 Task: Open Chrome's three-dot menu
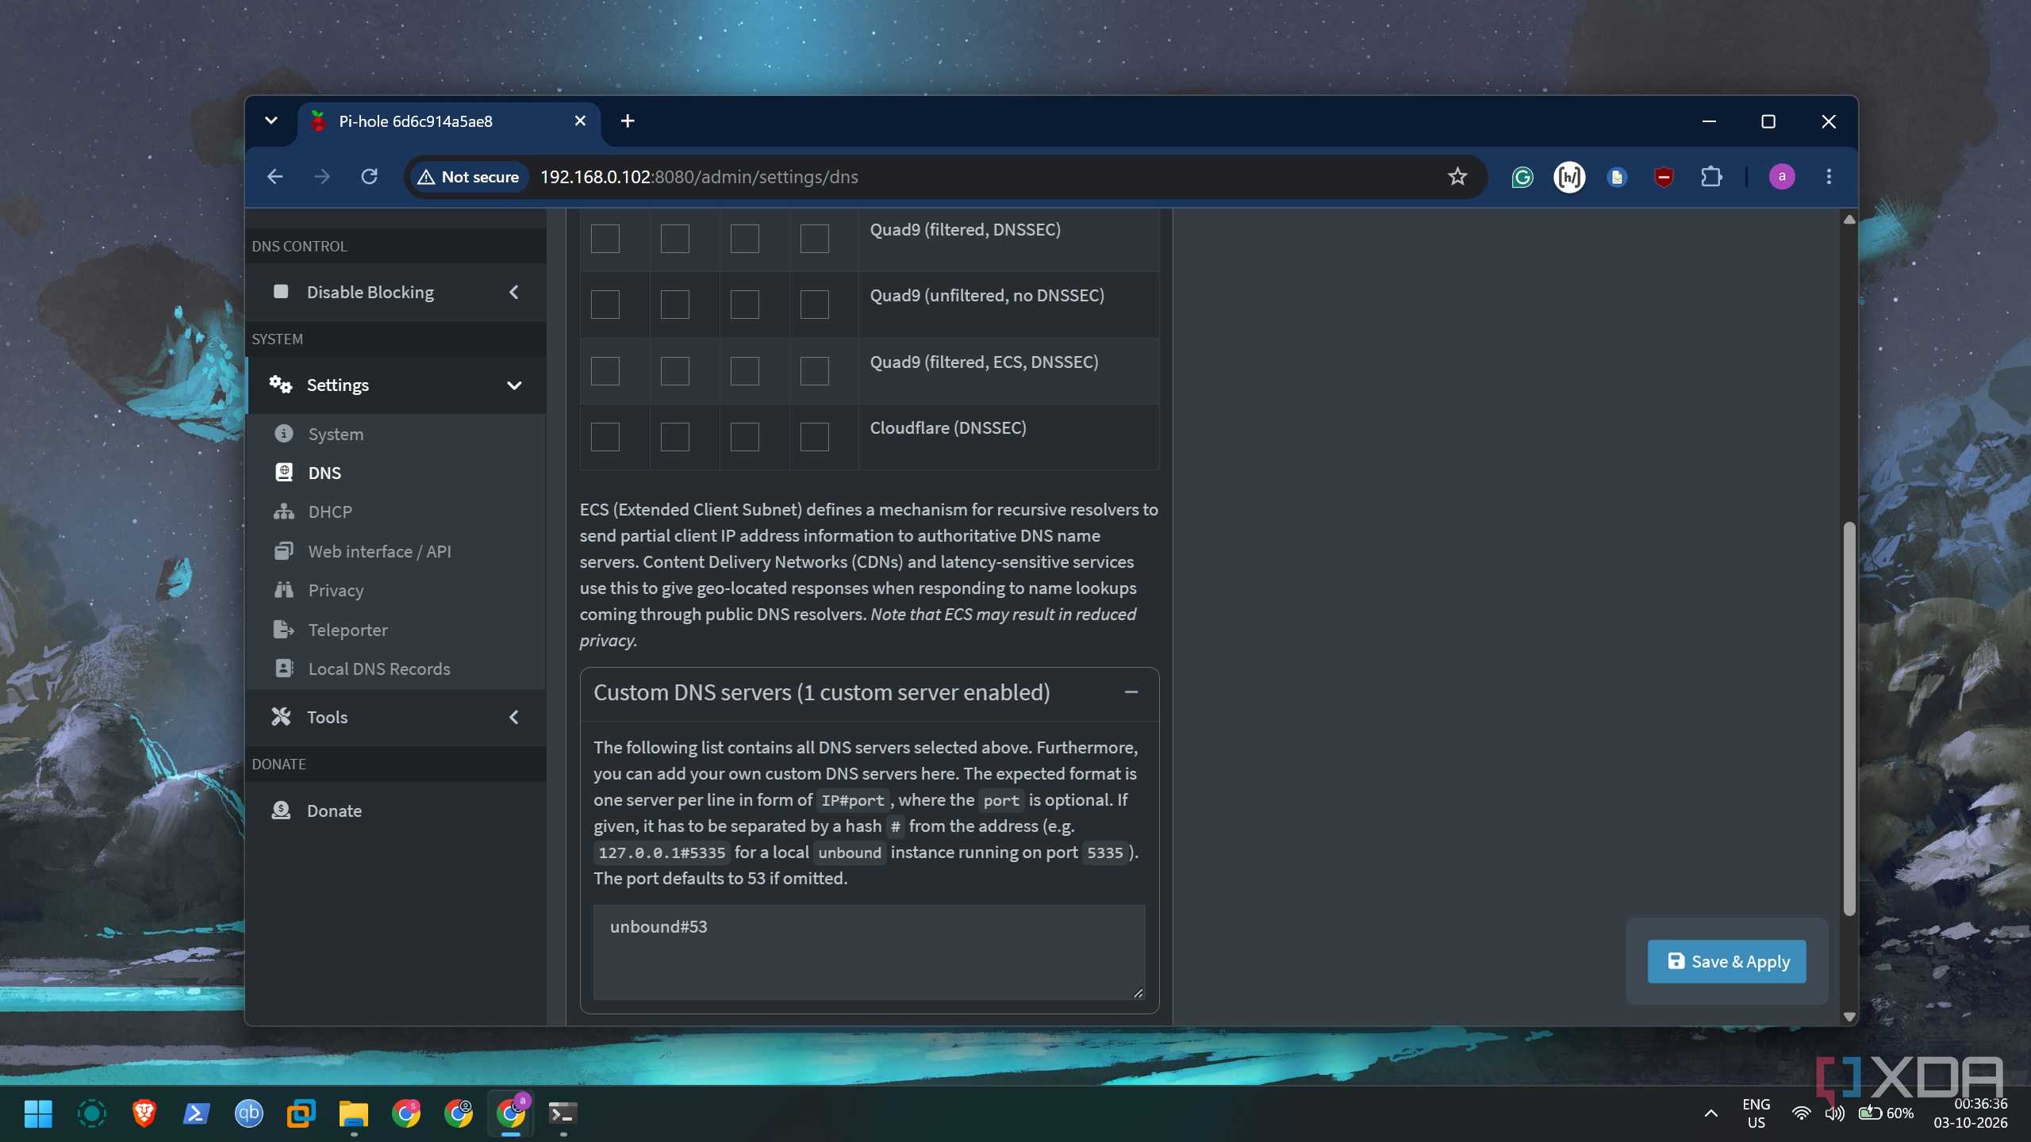click(1829, 177)
